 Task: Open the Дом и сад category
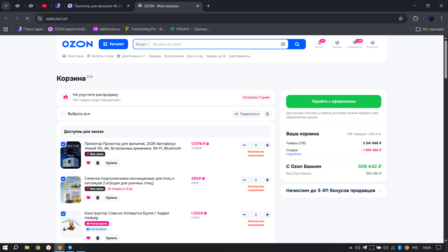(195, 56)
